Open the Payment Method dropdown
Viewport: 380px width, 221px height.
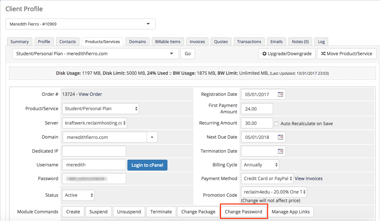[267, 179]
